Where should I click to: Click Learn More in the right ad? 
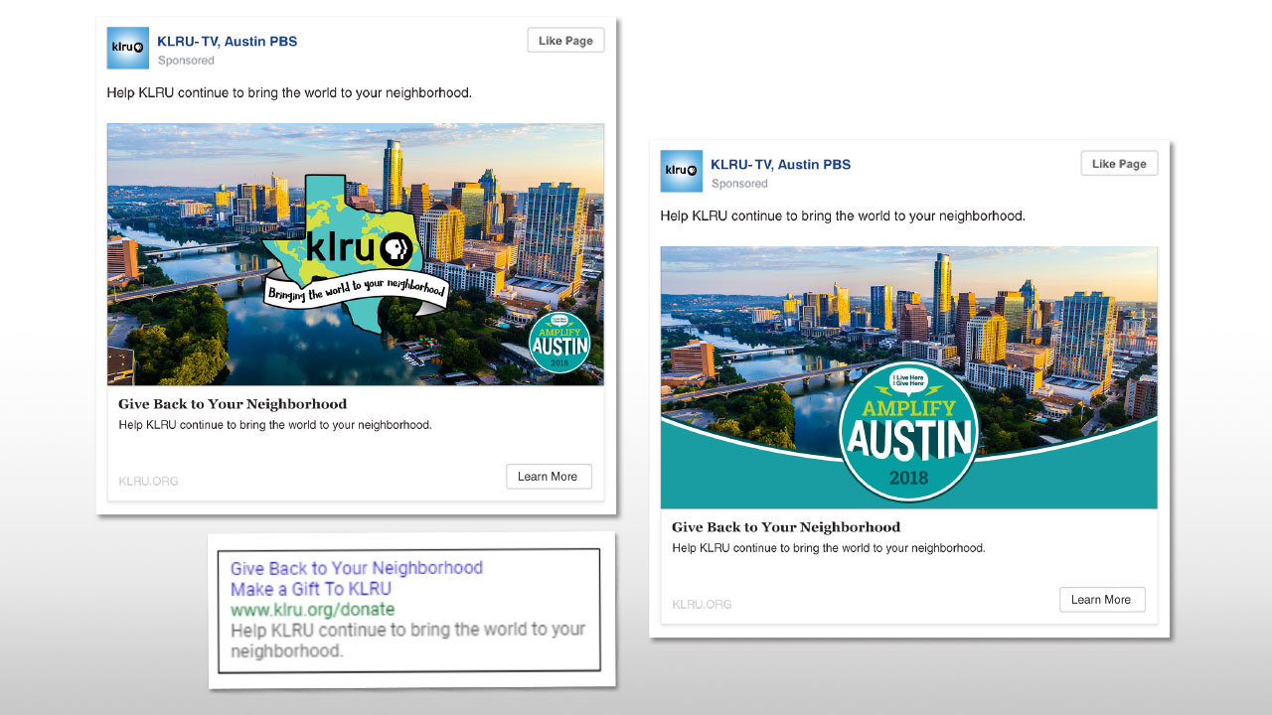[x=1102, y=600]
